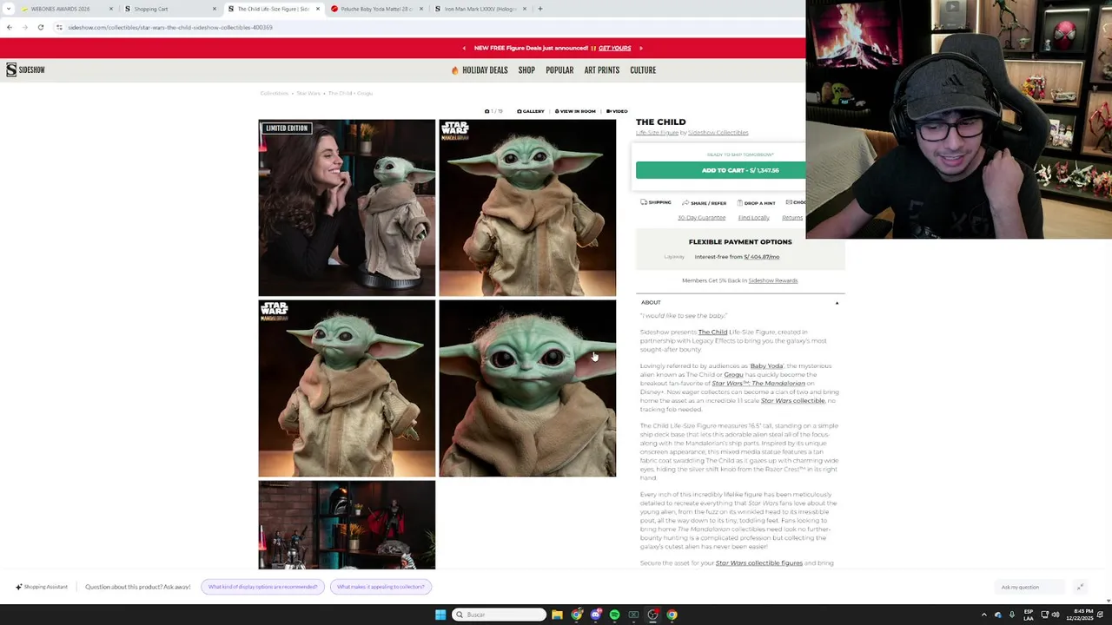Open the tab search dropdown arrow
1112x625 pixels.
point(9,9)
